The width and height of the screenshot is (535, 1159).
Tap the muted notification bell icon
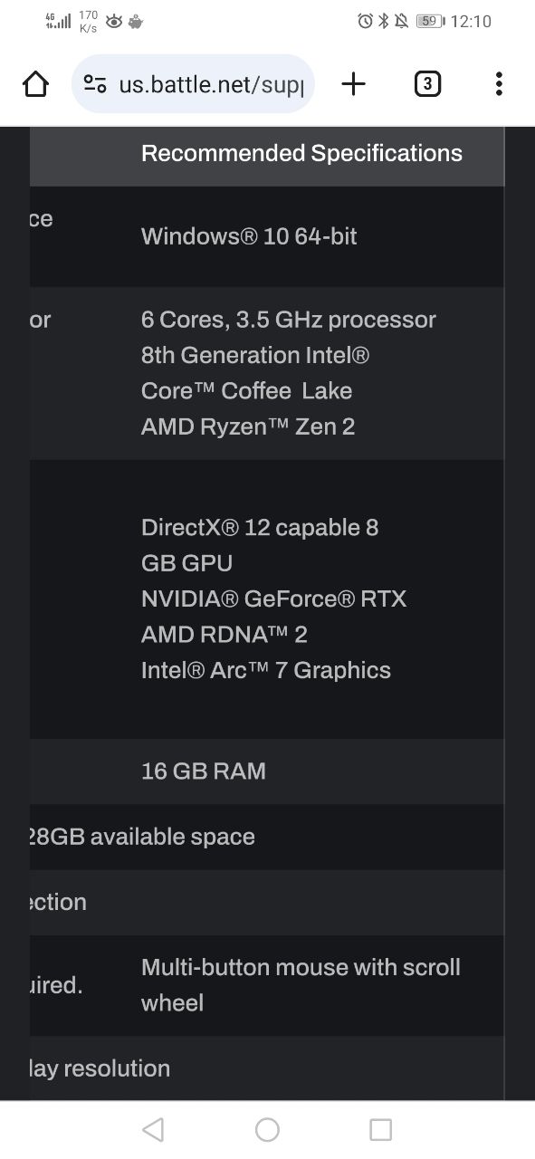[401, 21]
